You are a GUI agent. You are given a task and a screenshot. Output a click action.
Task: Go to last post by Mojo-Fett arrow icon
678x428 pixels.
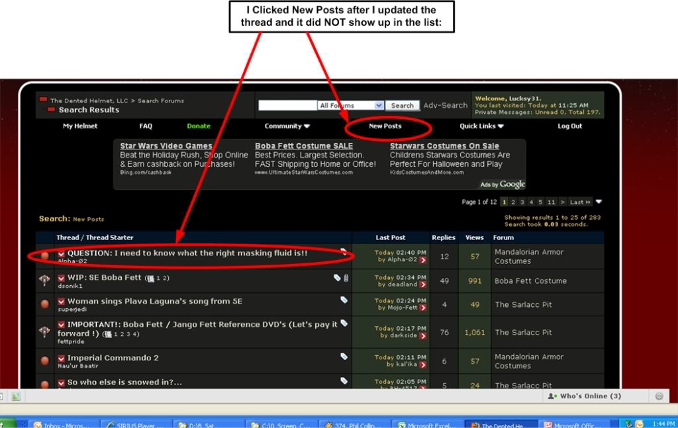point(423,308)
